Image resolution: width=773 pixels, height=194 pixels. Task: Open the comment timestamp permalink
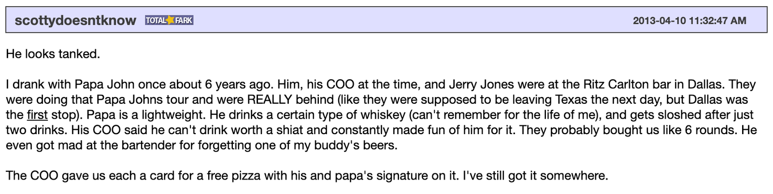(x=689, y=20)
